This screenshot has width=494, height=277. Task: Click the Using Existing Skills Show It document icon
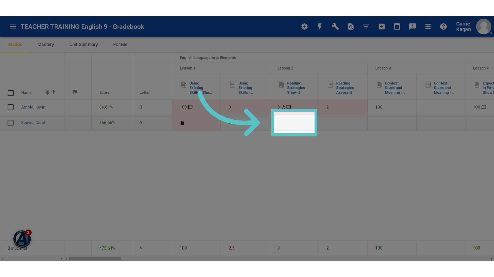coord(184,85)
